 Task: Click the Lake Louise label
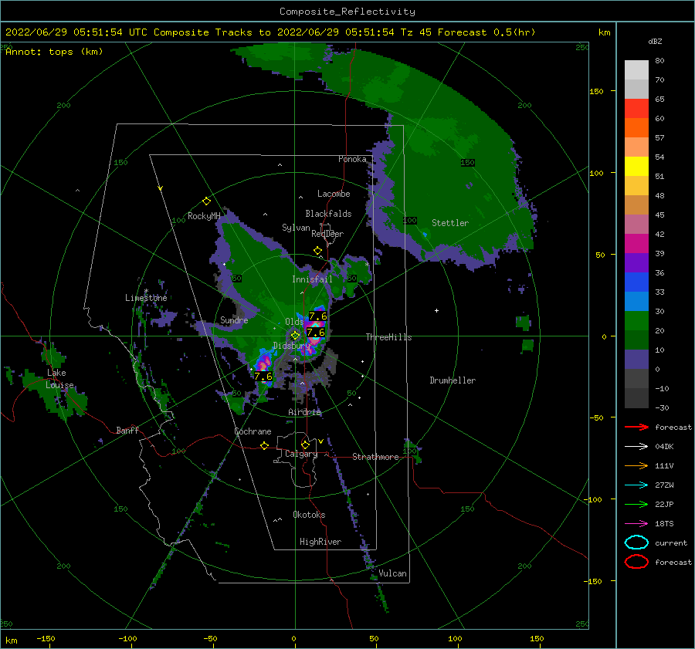point(59,379)
